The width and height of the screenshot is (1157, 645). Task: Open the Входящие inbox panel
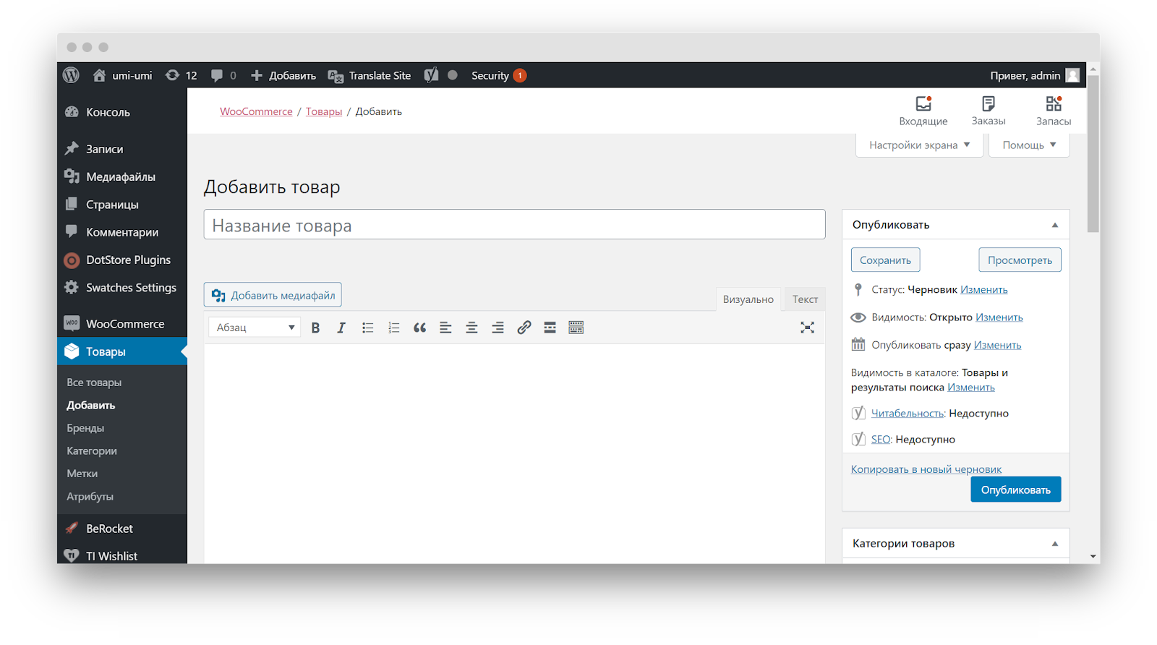pyautogui.click(x=923, y=111)
